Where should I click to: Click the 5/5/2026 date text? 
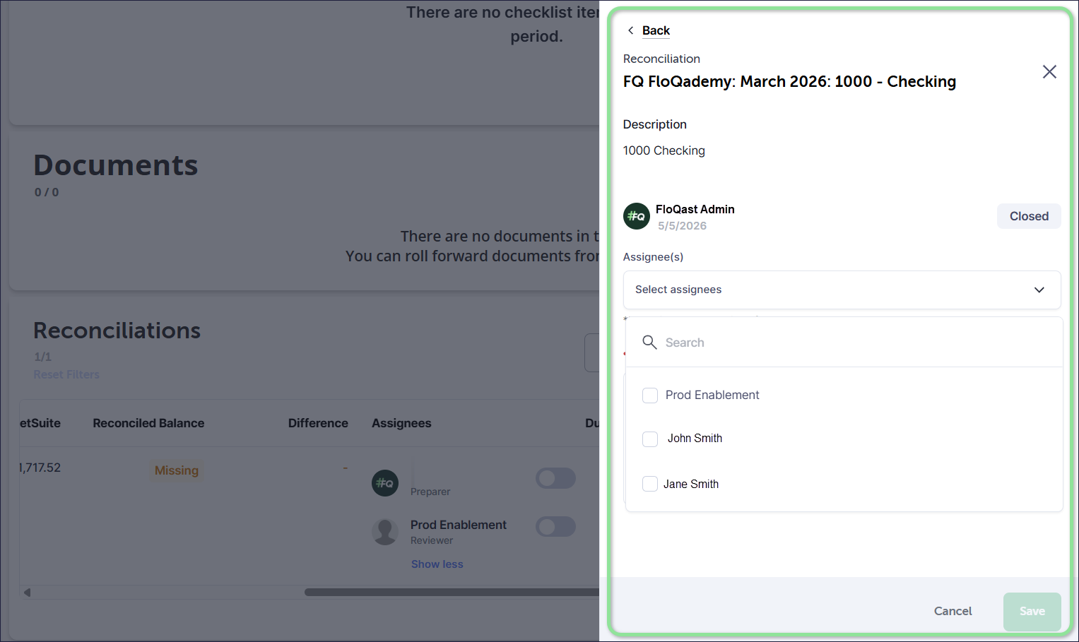(x=682, y=226)
